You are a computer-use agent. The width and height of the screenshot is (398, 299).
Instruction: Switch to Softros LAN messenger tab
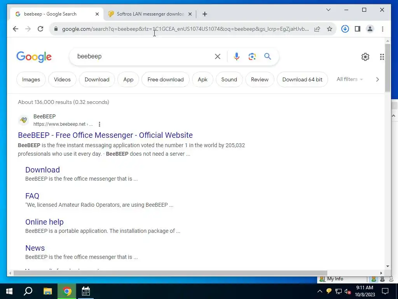pyautogui.click(x=150, y=14)
